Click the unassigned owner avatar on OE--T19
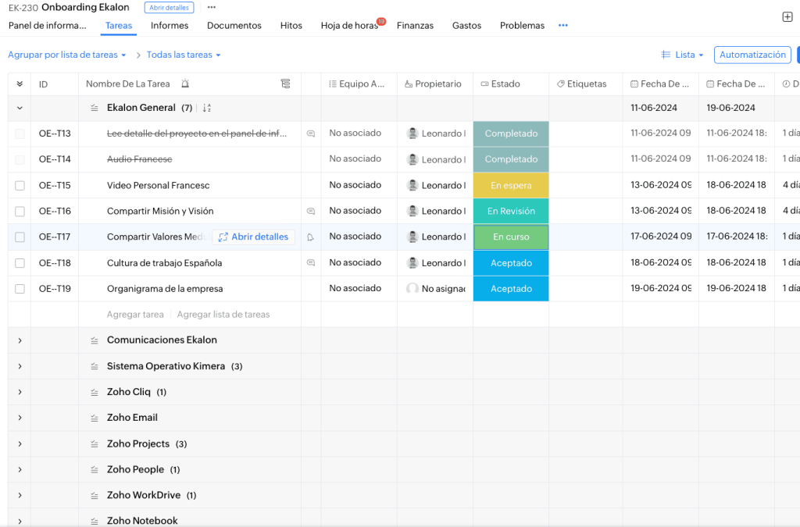Screen dimensions: 800x527 point(412,288)
